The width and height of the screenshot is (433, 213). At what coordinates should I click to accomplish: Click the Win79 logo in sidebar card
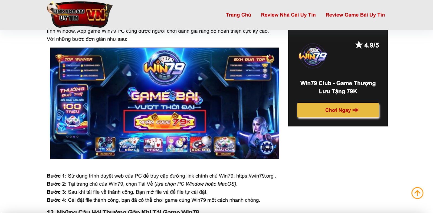point(313,56)
